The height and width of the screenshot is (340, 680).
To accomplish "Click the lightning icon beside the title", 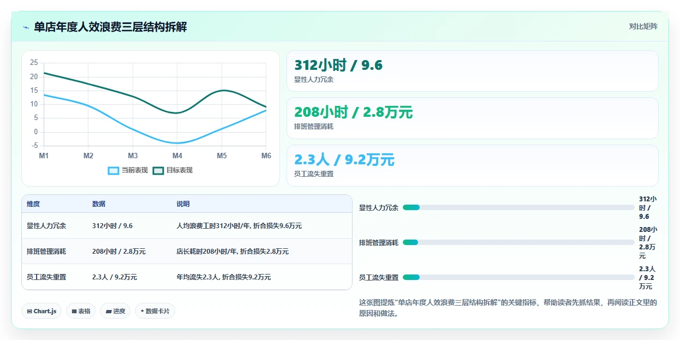I will (26, 27).
